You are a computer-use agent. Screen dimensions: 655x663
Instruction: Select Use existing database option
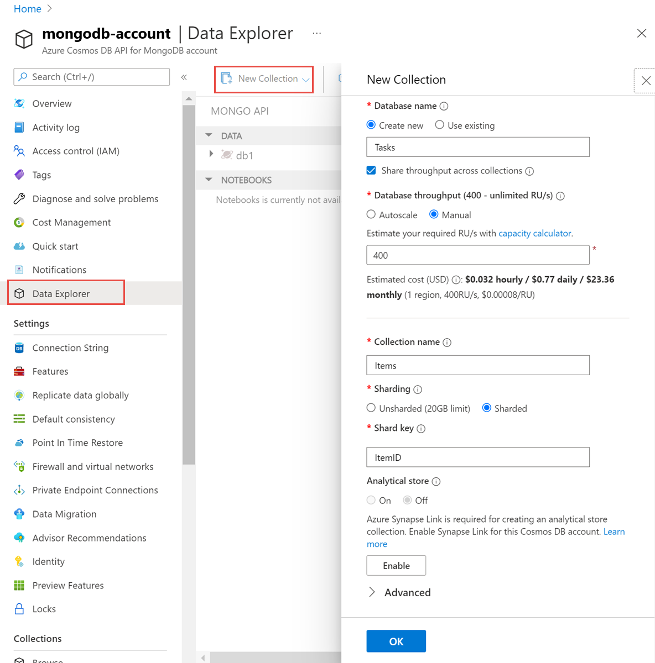pyautogui.click(x=439, y=125)
